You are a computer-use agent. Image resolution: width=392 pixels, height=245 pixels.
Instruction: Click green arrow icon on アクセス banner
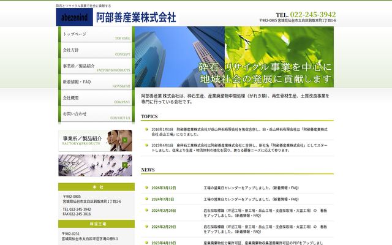click(125, 165)
